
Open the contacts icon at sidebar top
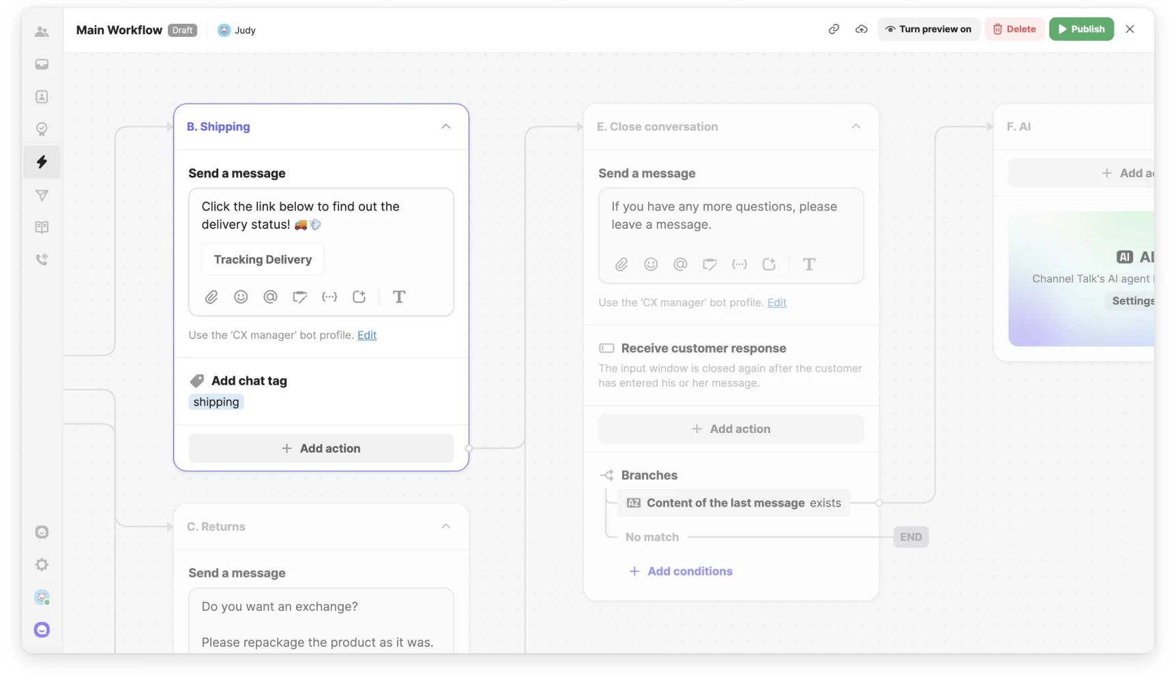42,31
